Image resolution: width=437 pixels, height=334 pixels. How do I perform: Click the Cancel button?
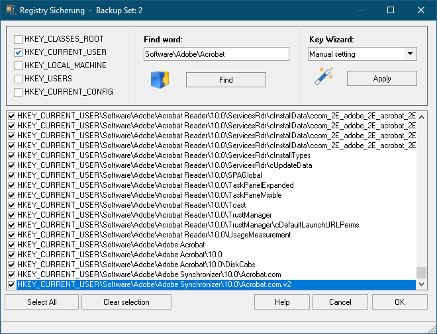pos(340,302)
